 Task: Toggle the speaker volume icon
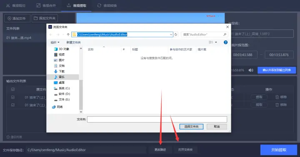tap(251, 70)
